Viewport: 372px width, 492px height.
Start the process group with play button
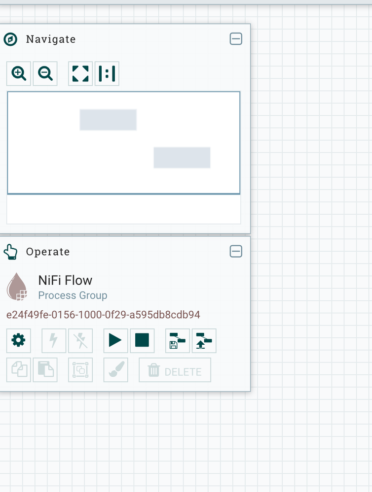pos(115,340)
